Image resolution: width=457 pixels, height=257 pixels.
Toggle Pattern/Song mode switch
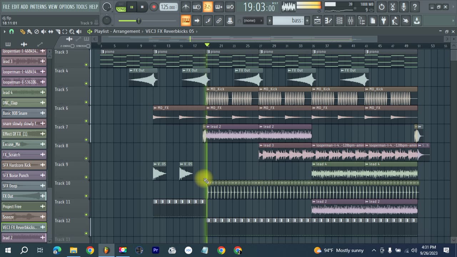[121, 7]
